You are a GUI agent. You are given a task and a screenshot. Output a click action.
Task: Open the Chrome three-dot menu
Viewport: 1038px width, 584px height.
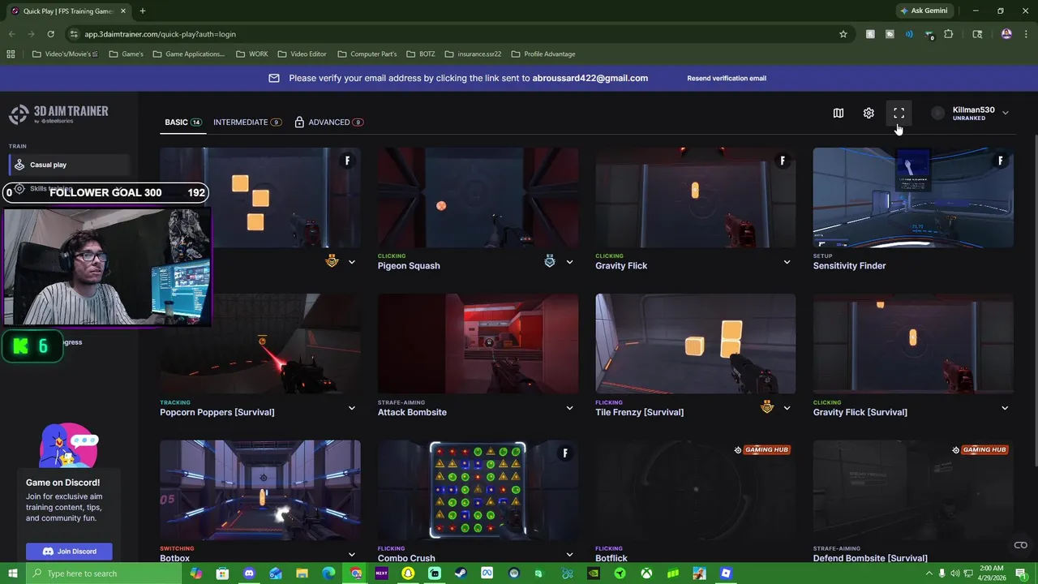pyautogui.click(x=1026, y=34)
